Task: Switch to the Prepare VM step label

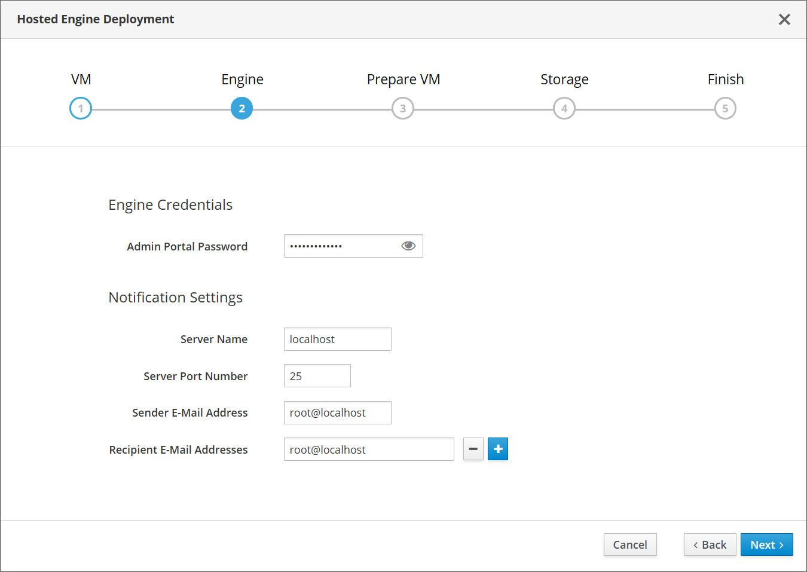Action: tap(403, 79)
